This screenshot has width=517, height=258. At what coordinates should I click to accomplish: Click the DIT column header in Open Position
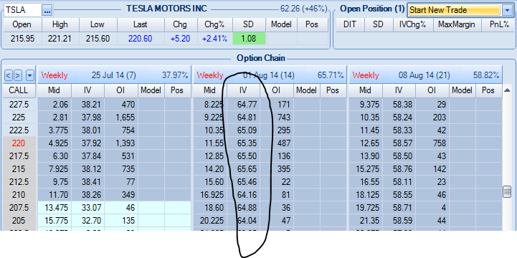click(x=349, y=24)
